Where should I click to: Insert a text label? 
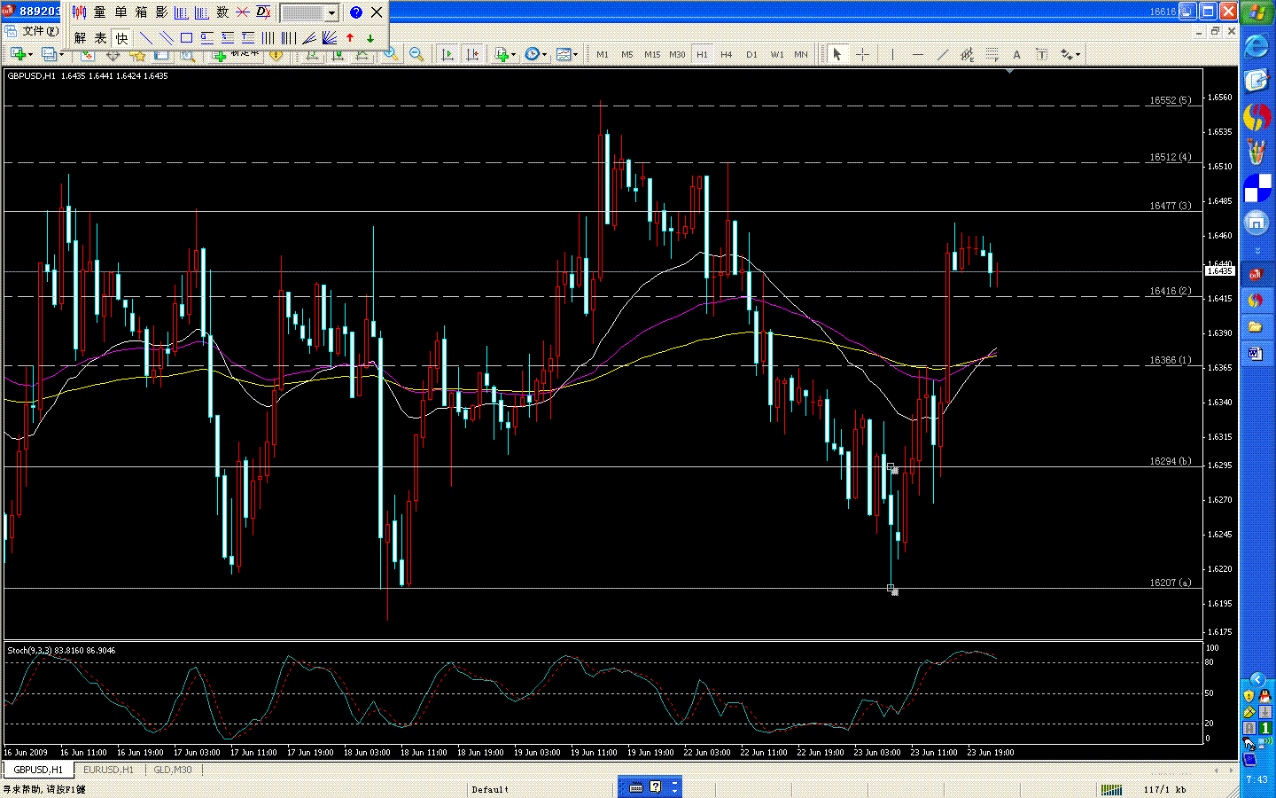click(1041, 54)
